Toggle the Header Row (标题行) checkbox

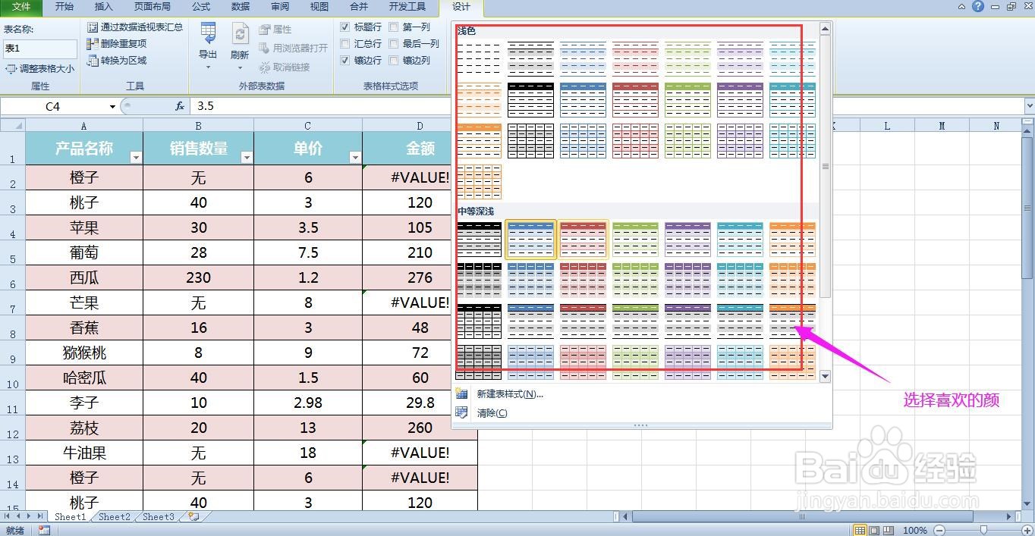pyautogui.click(x=345, y=27)
